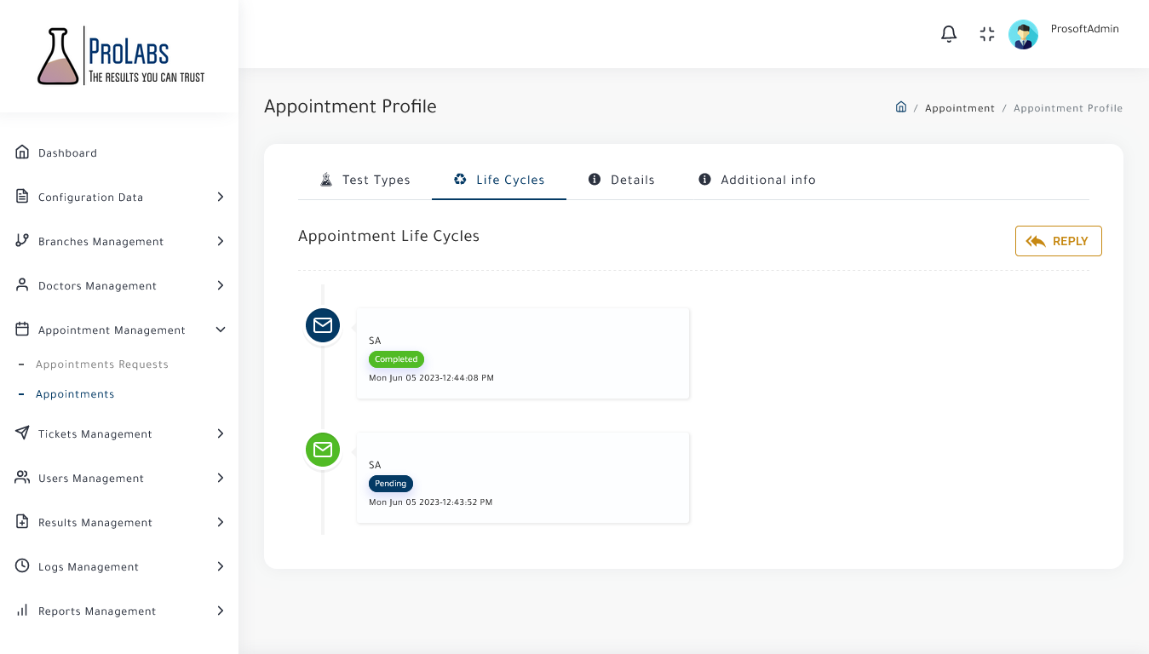
Task: Click the Appointment breadcrumb link
Action: (x=959, y=108)
